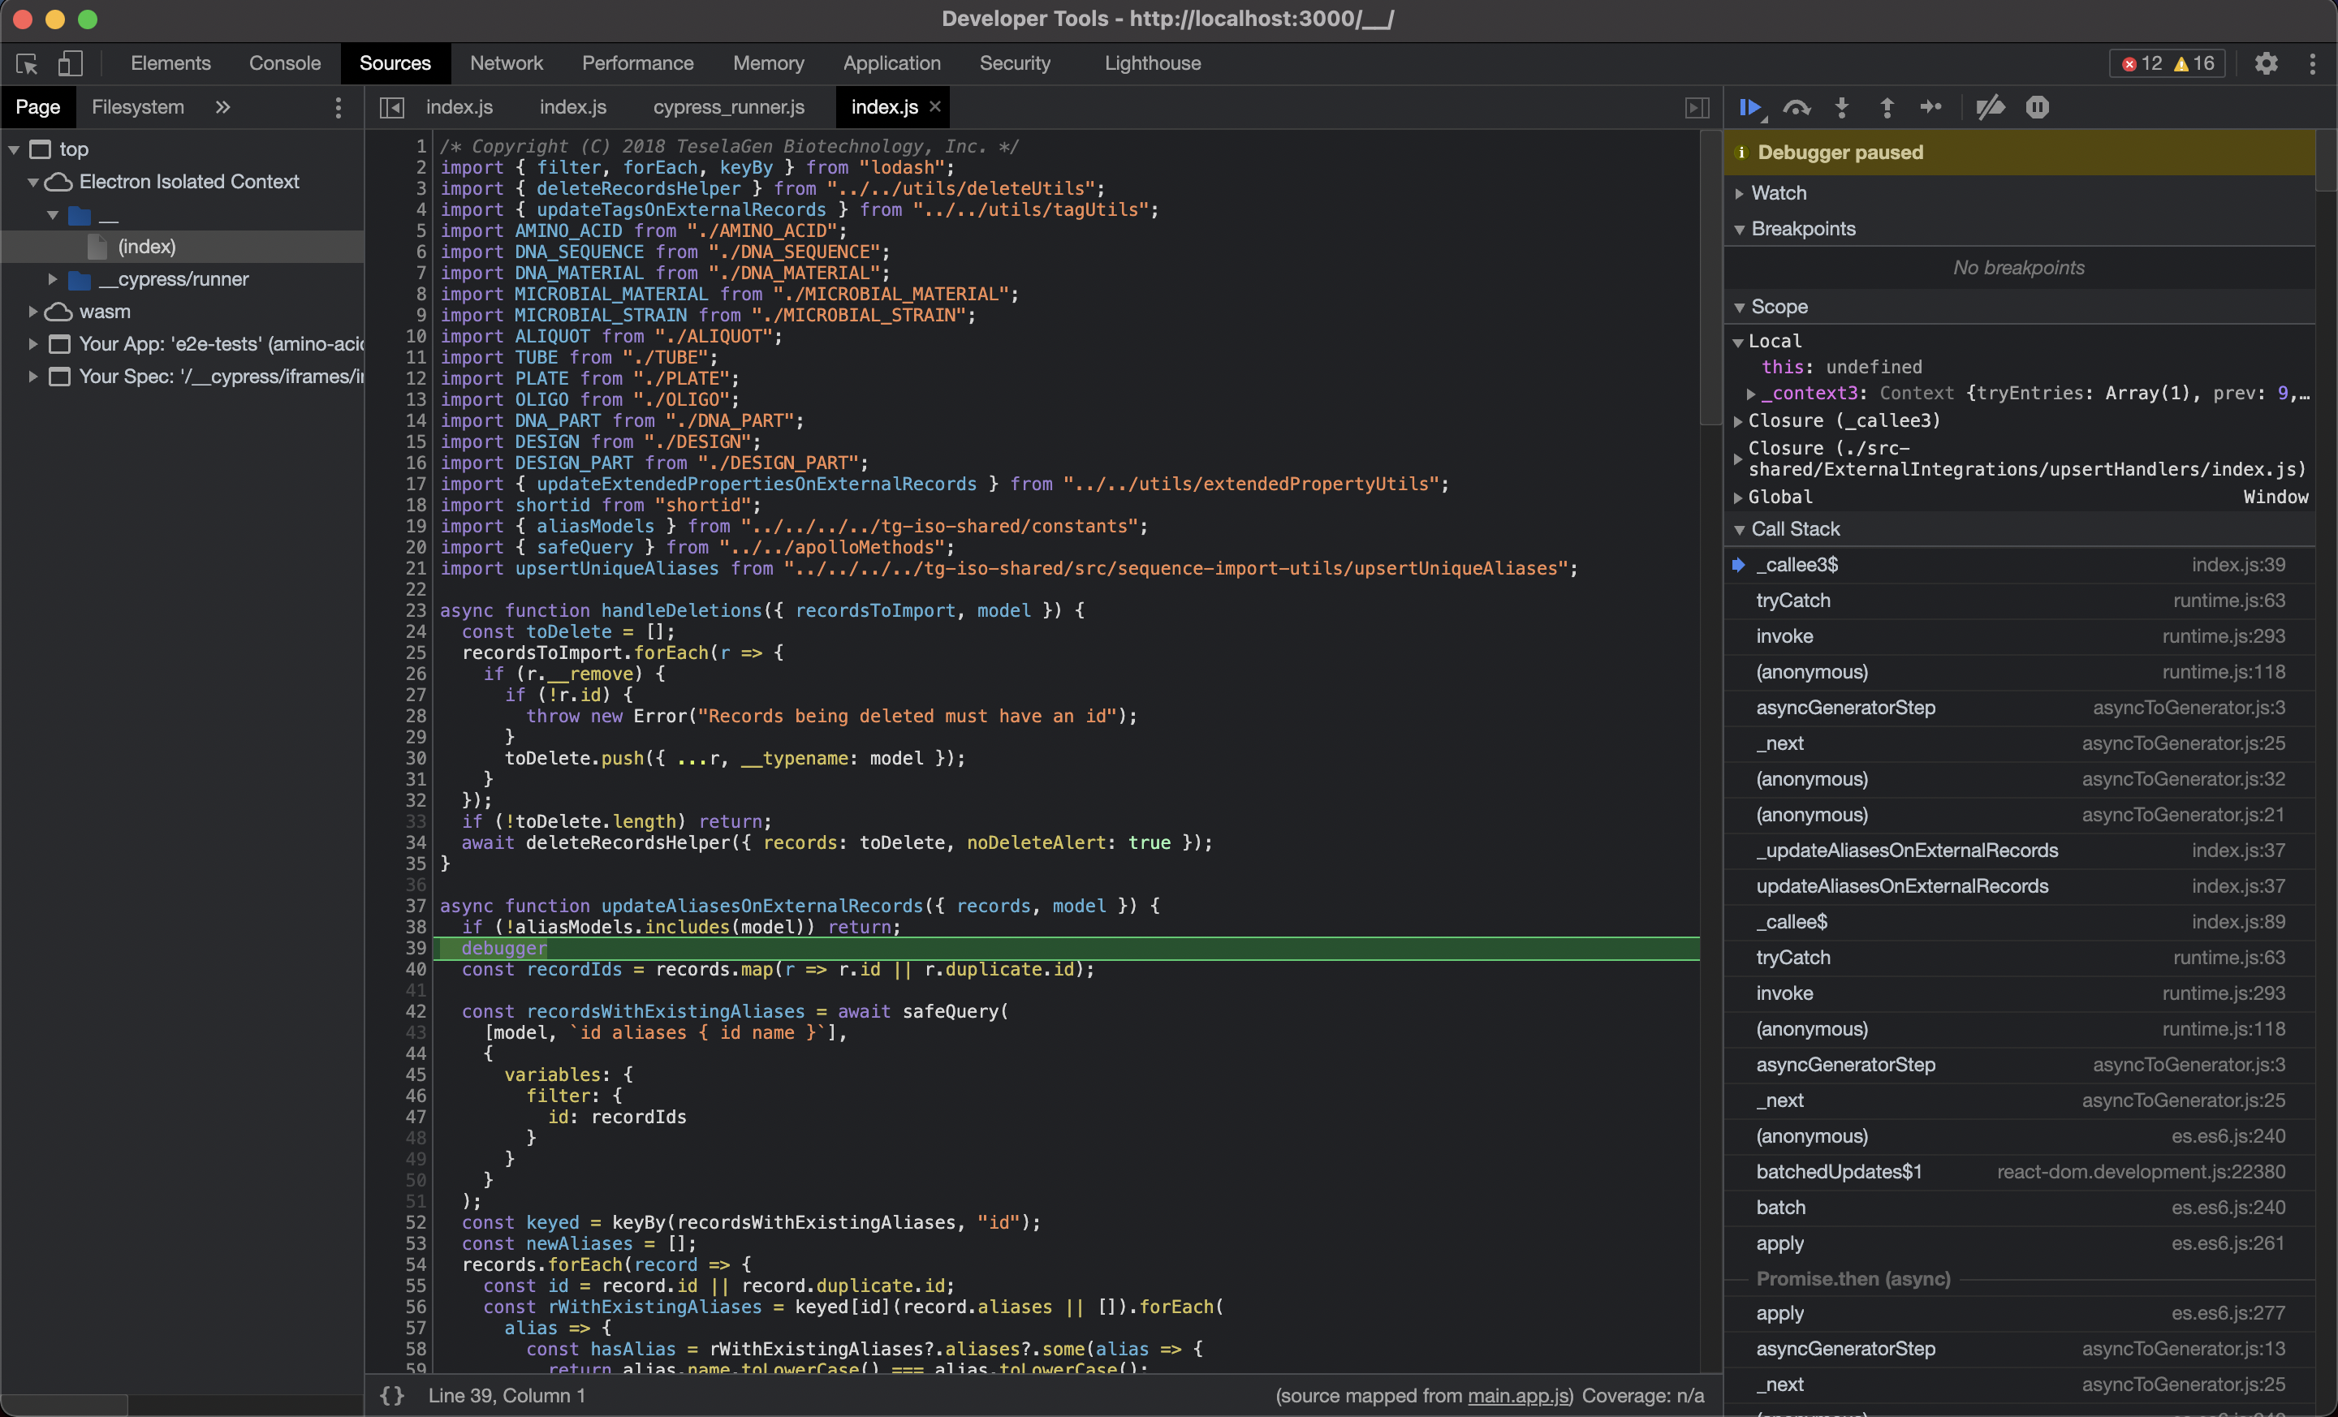Select _callee$ index.js:89 stack frame
This screenshot has width=2338, height=1417.
tap(2019, 922)
